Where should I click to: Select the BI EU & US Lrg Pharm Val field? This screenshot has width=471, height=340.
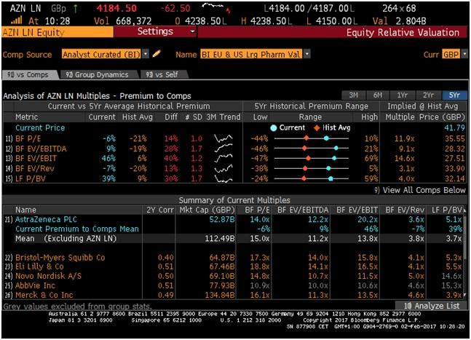[251, 54]
